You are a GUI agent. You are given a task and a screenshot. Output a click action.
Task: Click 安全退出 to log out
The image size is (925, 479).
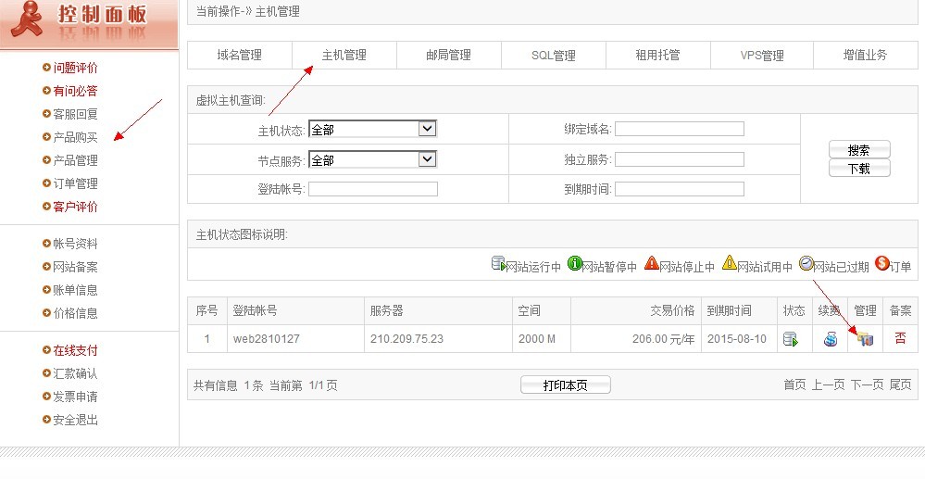[x=76, y=420]
